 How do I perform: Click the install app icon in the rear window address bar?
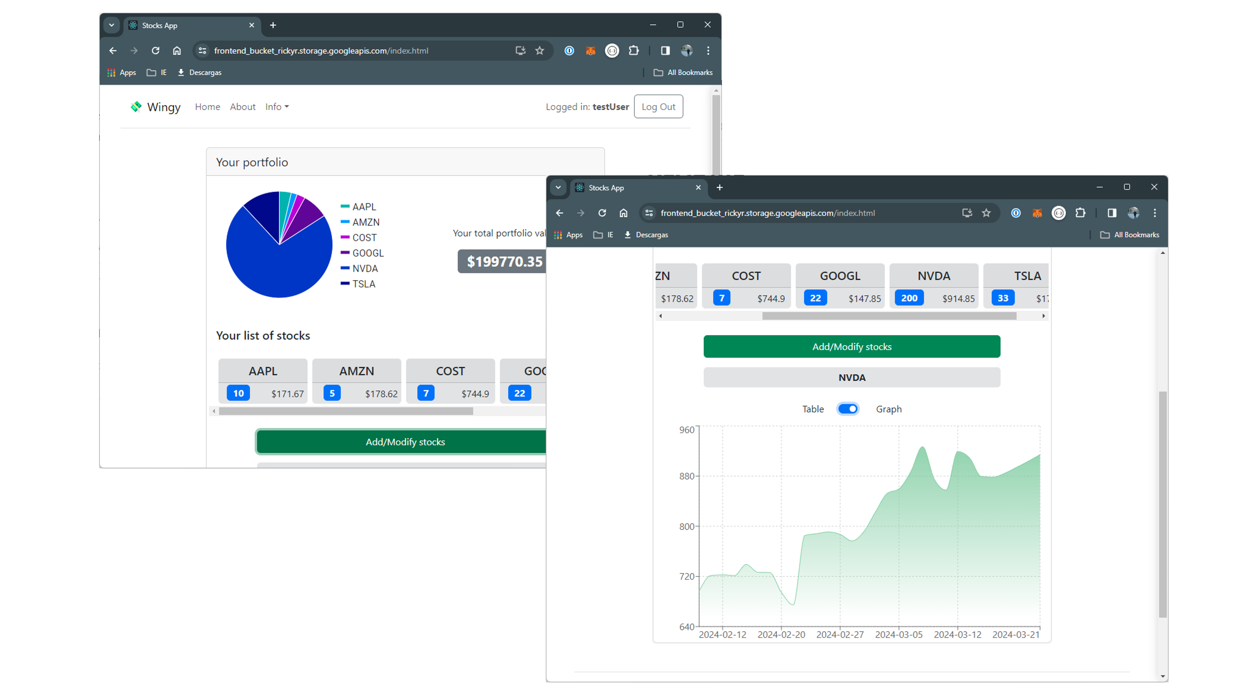(x=520, y=50)
